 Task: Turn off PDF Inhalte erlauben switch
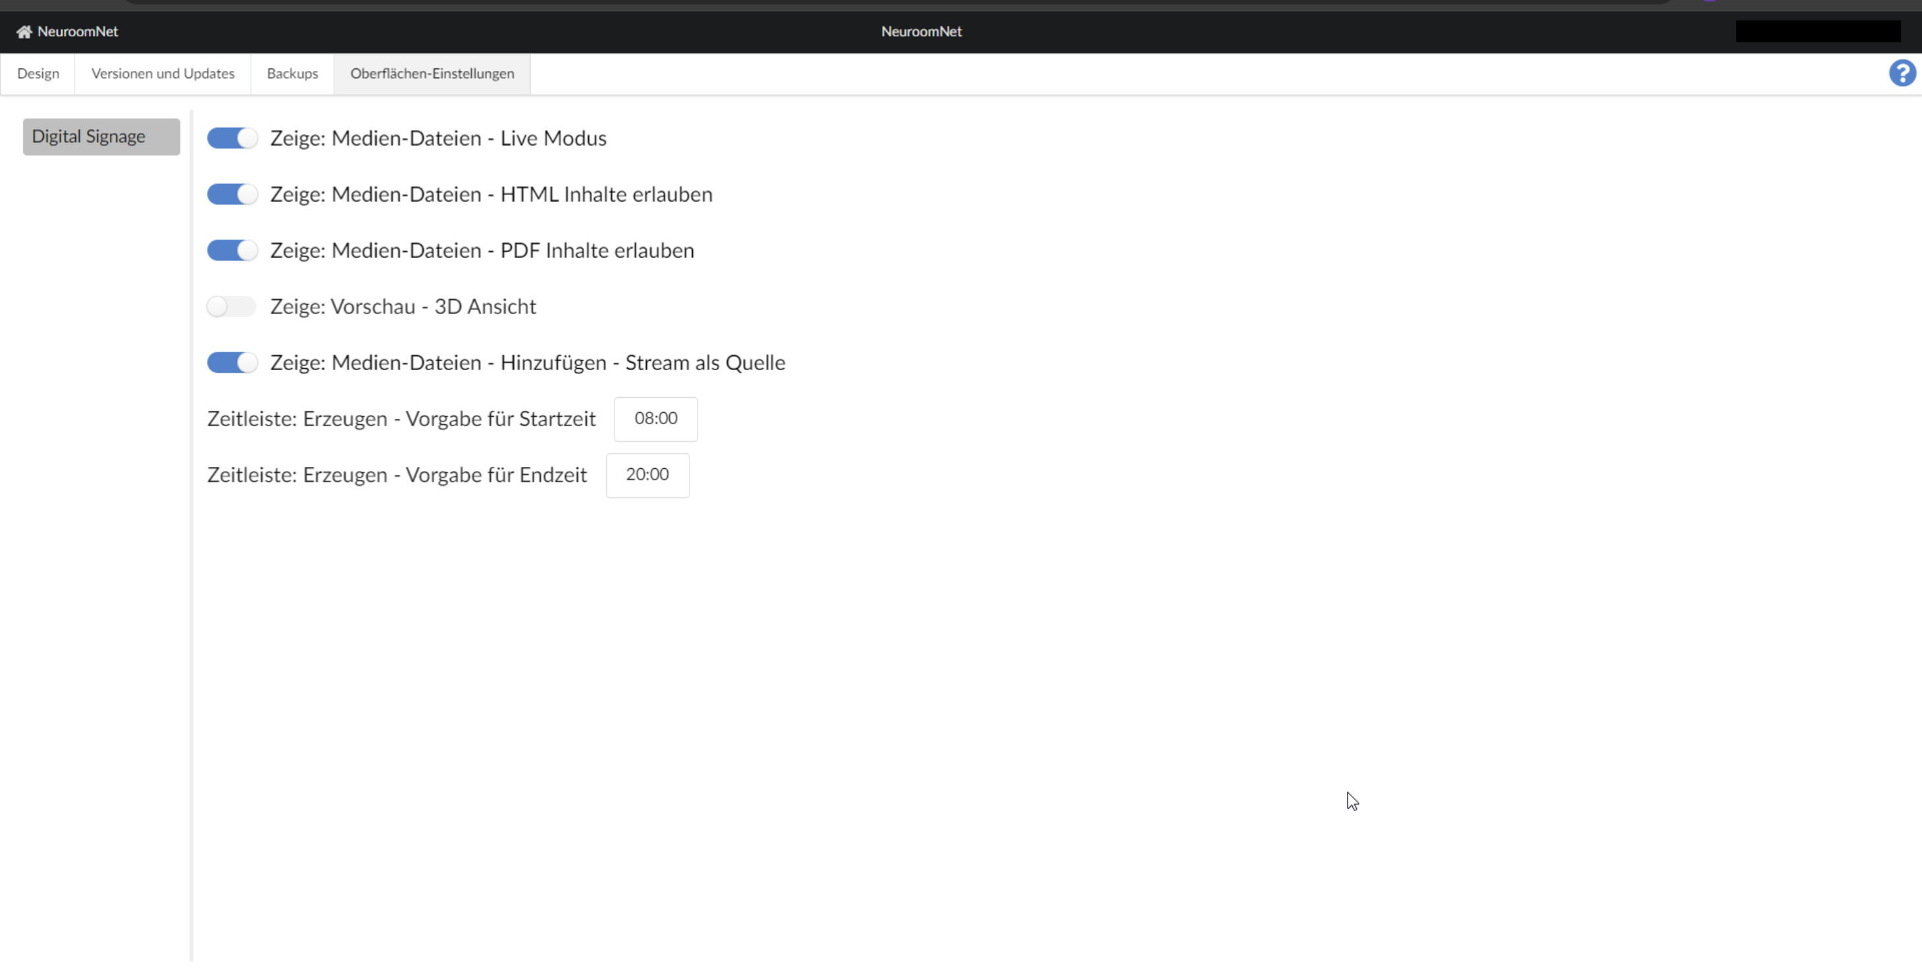(232, 250)
